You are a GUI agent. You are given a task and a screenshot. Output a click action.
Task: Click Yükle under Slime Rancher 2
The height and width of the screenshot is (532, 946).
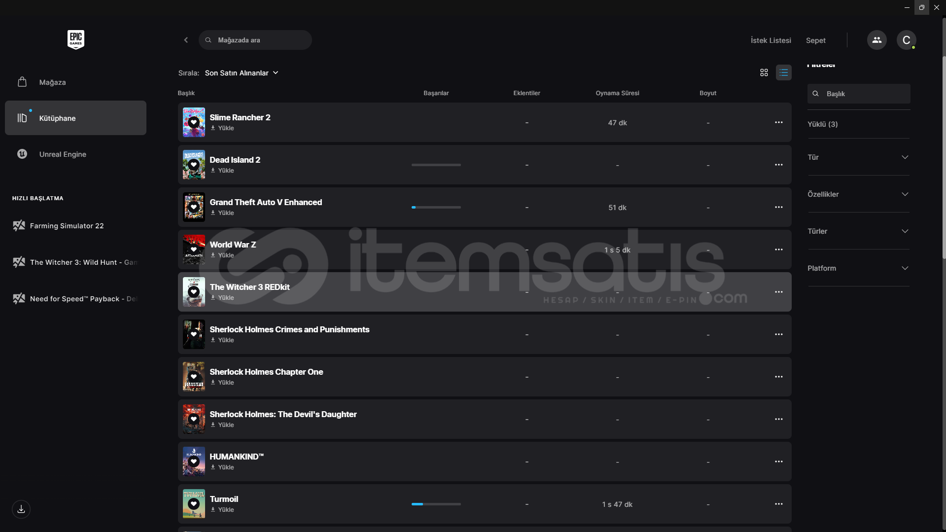point(222,128)
